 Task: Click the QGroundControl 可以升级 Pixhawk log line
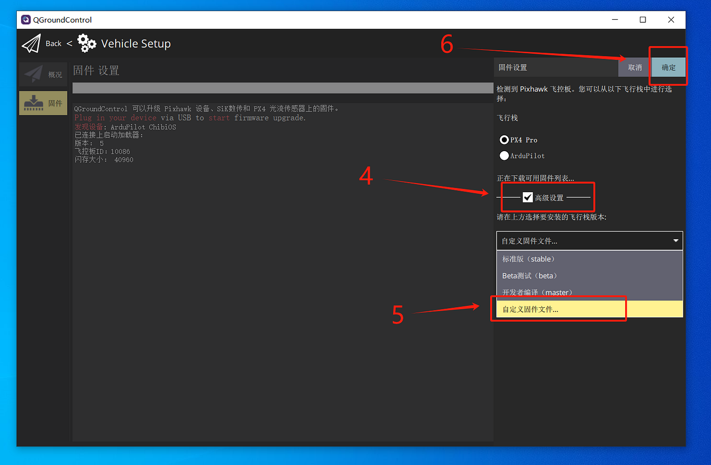pyautogui.click(x=206, y=109)
